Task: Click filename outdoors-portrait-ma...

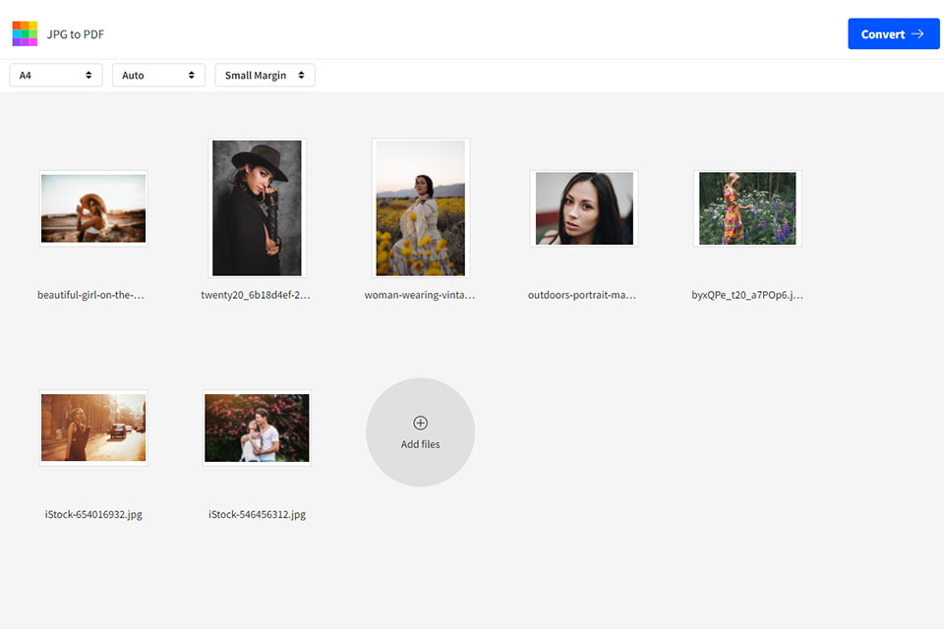Action: coord(582,295)
